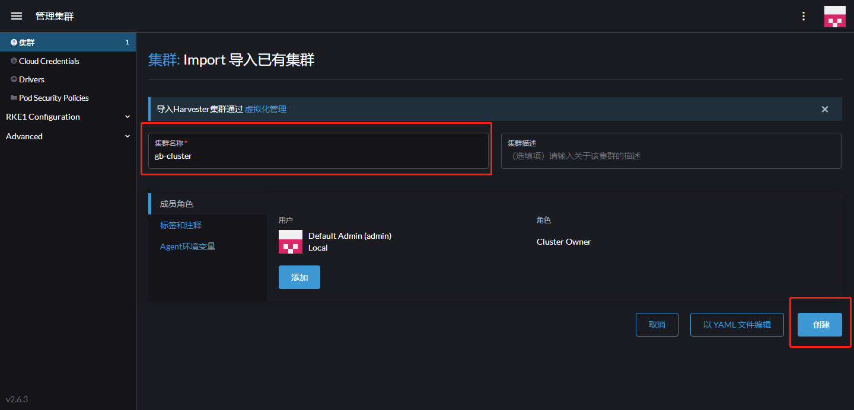Open the 虚拟化管理 link

coord(266,109)
